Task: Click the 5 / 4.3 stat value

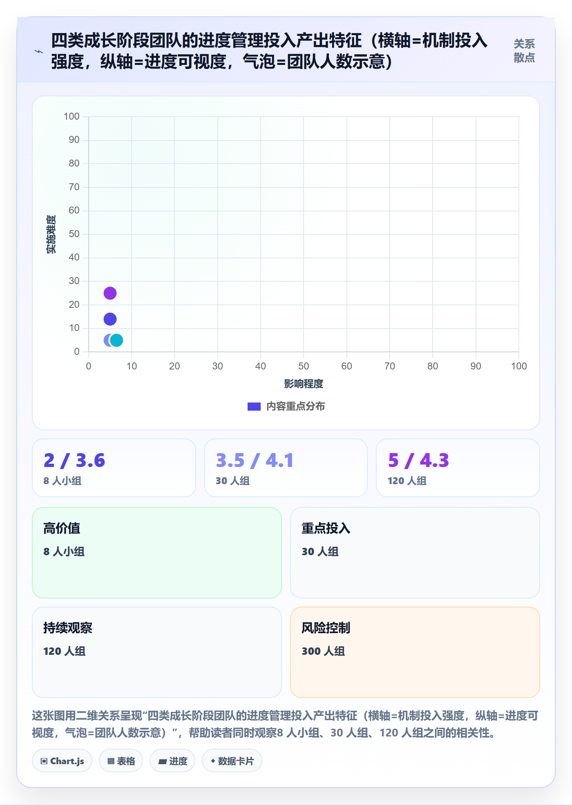Action: [x=418, y=460]
